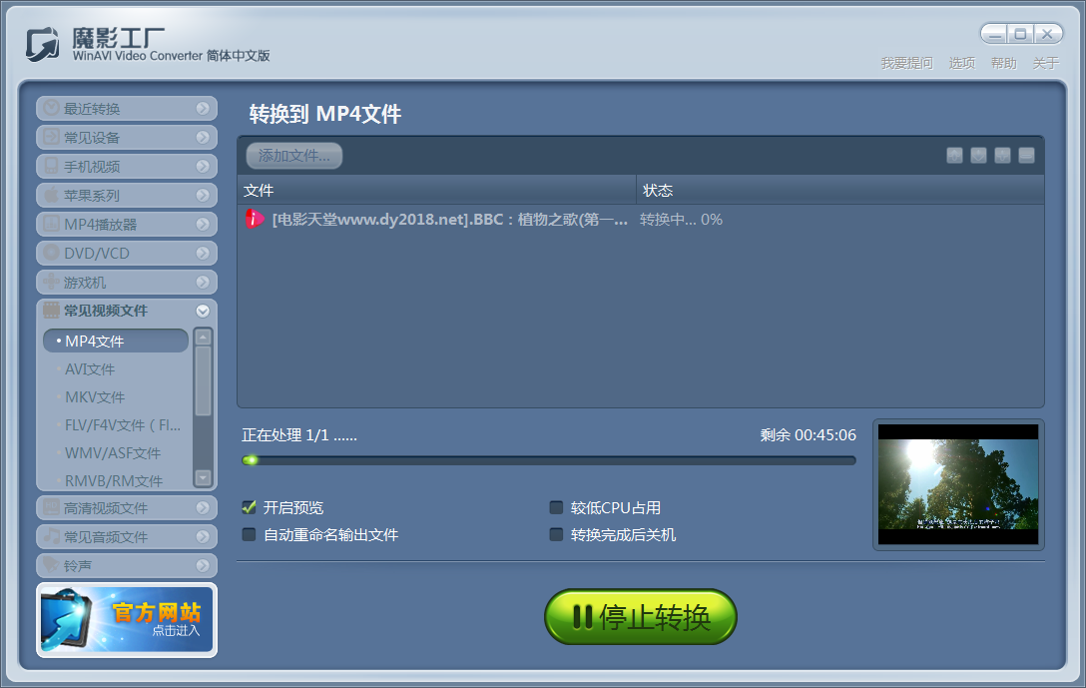1086x688 pixels.
Task: Click the HD icon of 高清视频文件
Action: 51,507
